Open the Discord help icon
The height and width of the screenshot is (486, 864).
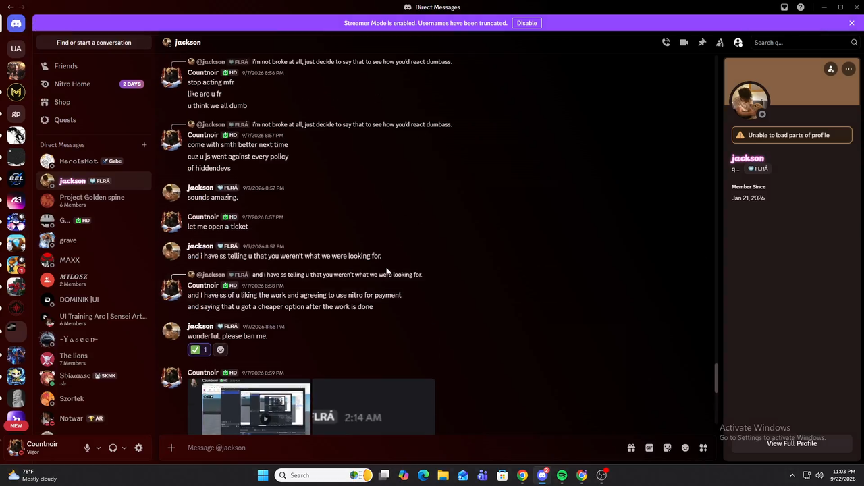[x=801, y=7]
